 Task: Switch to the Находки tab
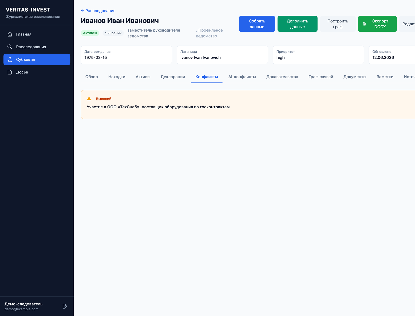point(117,77)
